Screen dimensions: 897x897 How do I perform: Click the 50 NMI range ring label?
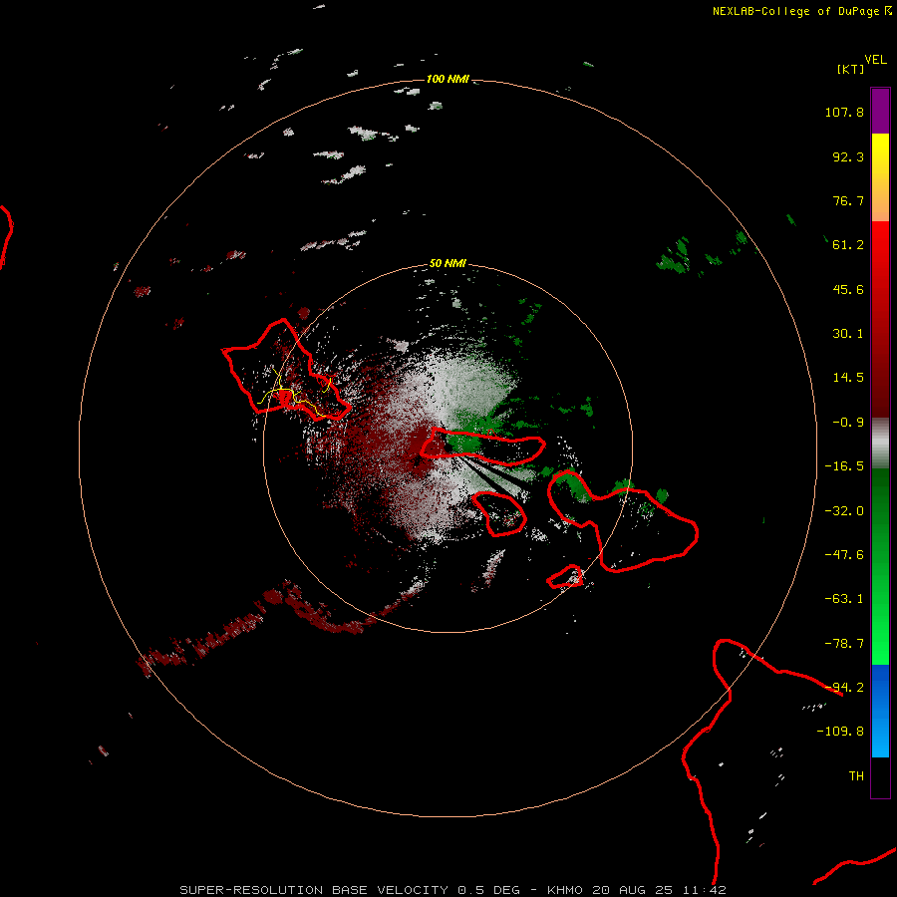448,264
